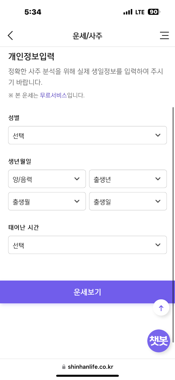Open the 출생년 dropdown
This screenshot has width=175, height=380.
click(x=128, y=179)
